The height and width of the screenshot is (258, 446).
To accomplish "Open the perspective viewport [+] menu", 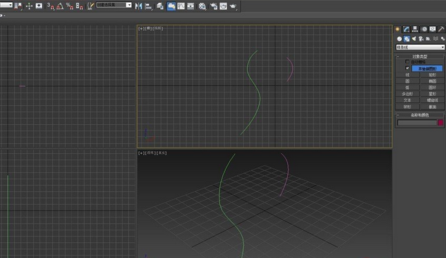I will pyautogui.click(x=141, y=153).
